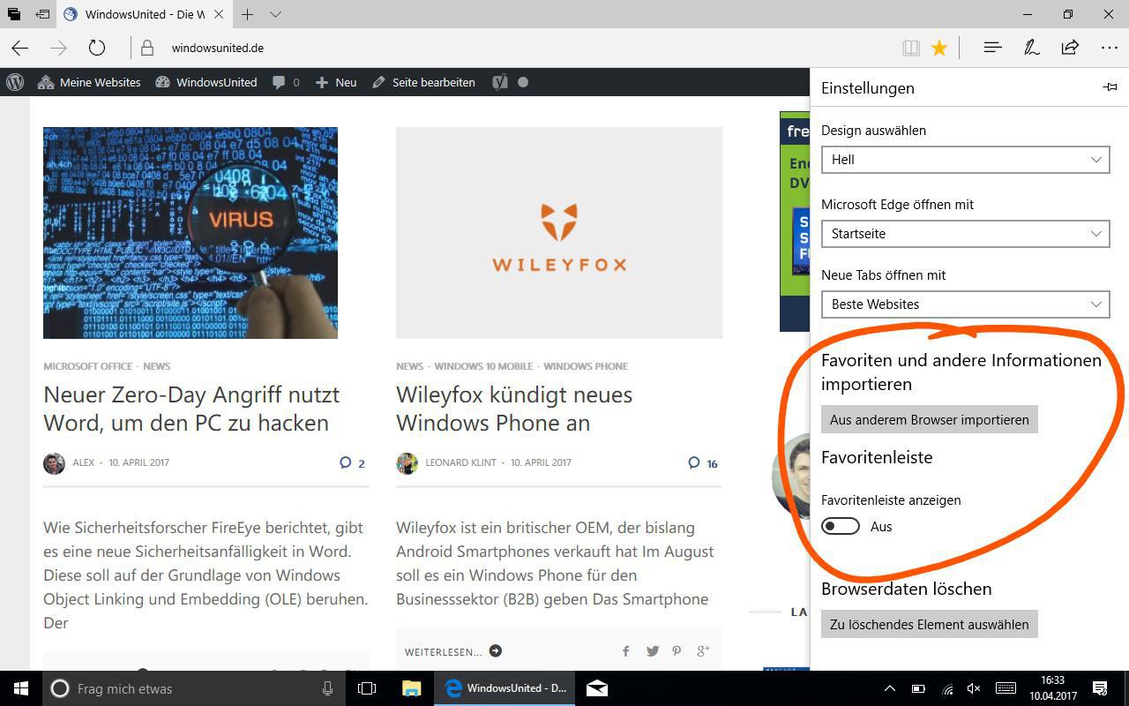Visit author LEONARD KLINT's link
This screenshot has width=1129, height=706.
[x=460, y=462]
